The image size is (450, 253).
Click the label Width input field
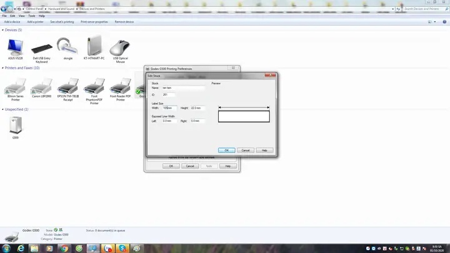coord(169,108)
